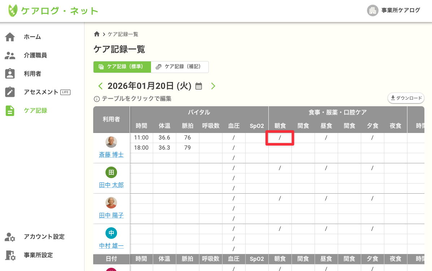Open アセスメント in the sidebar
This screenshot has height=271, width=432.
pos(41,92)
